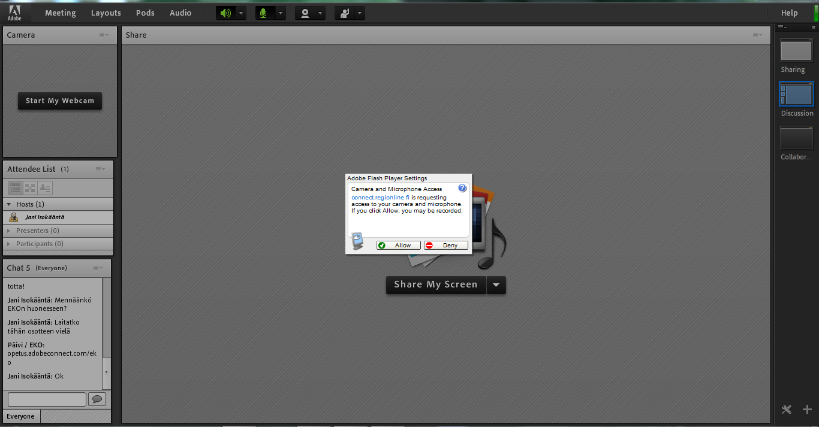
Task: Toggle the green microphone icon
Action: pyautogui.click(x=263, y=13)
